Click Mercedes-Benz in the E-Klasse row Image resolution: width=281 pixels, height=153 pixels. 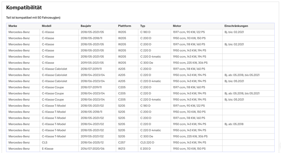[x=19, y=149]
